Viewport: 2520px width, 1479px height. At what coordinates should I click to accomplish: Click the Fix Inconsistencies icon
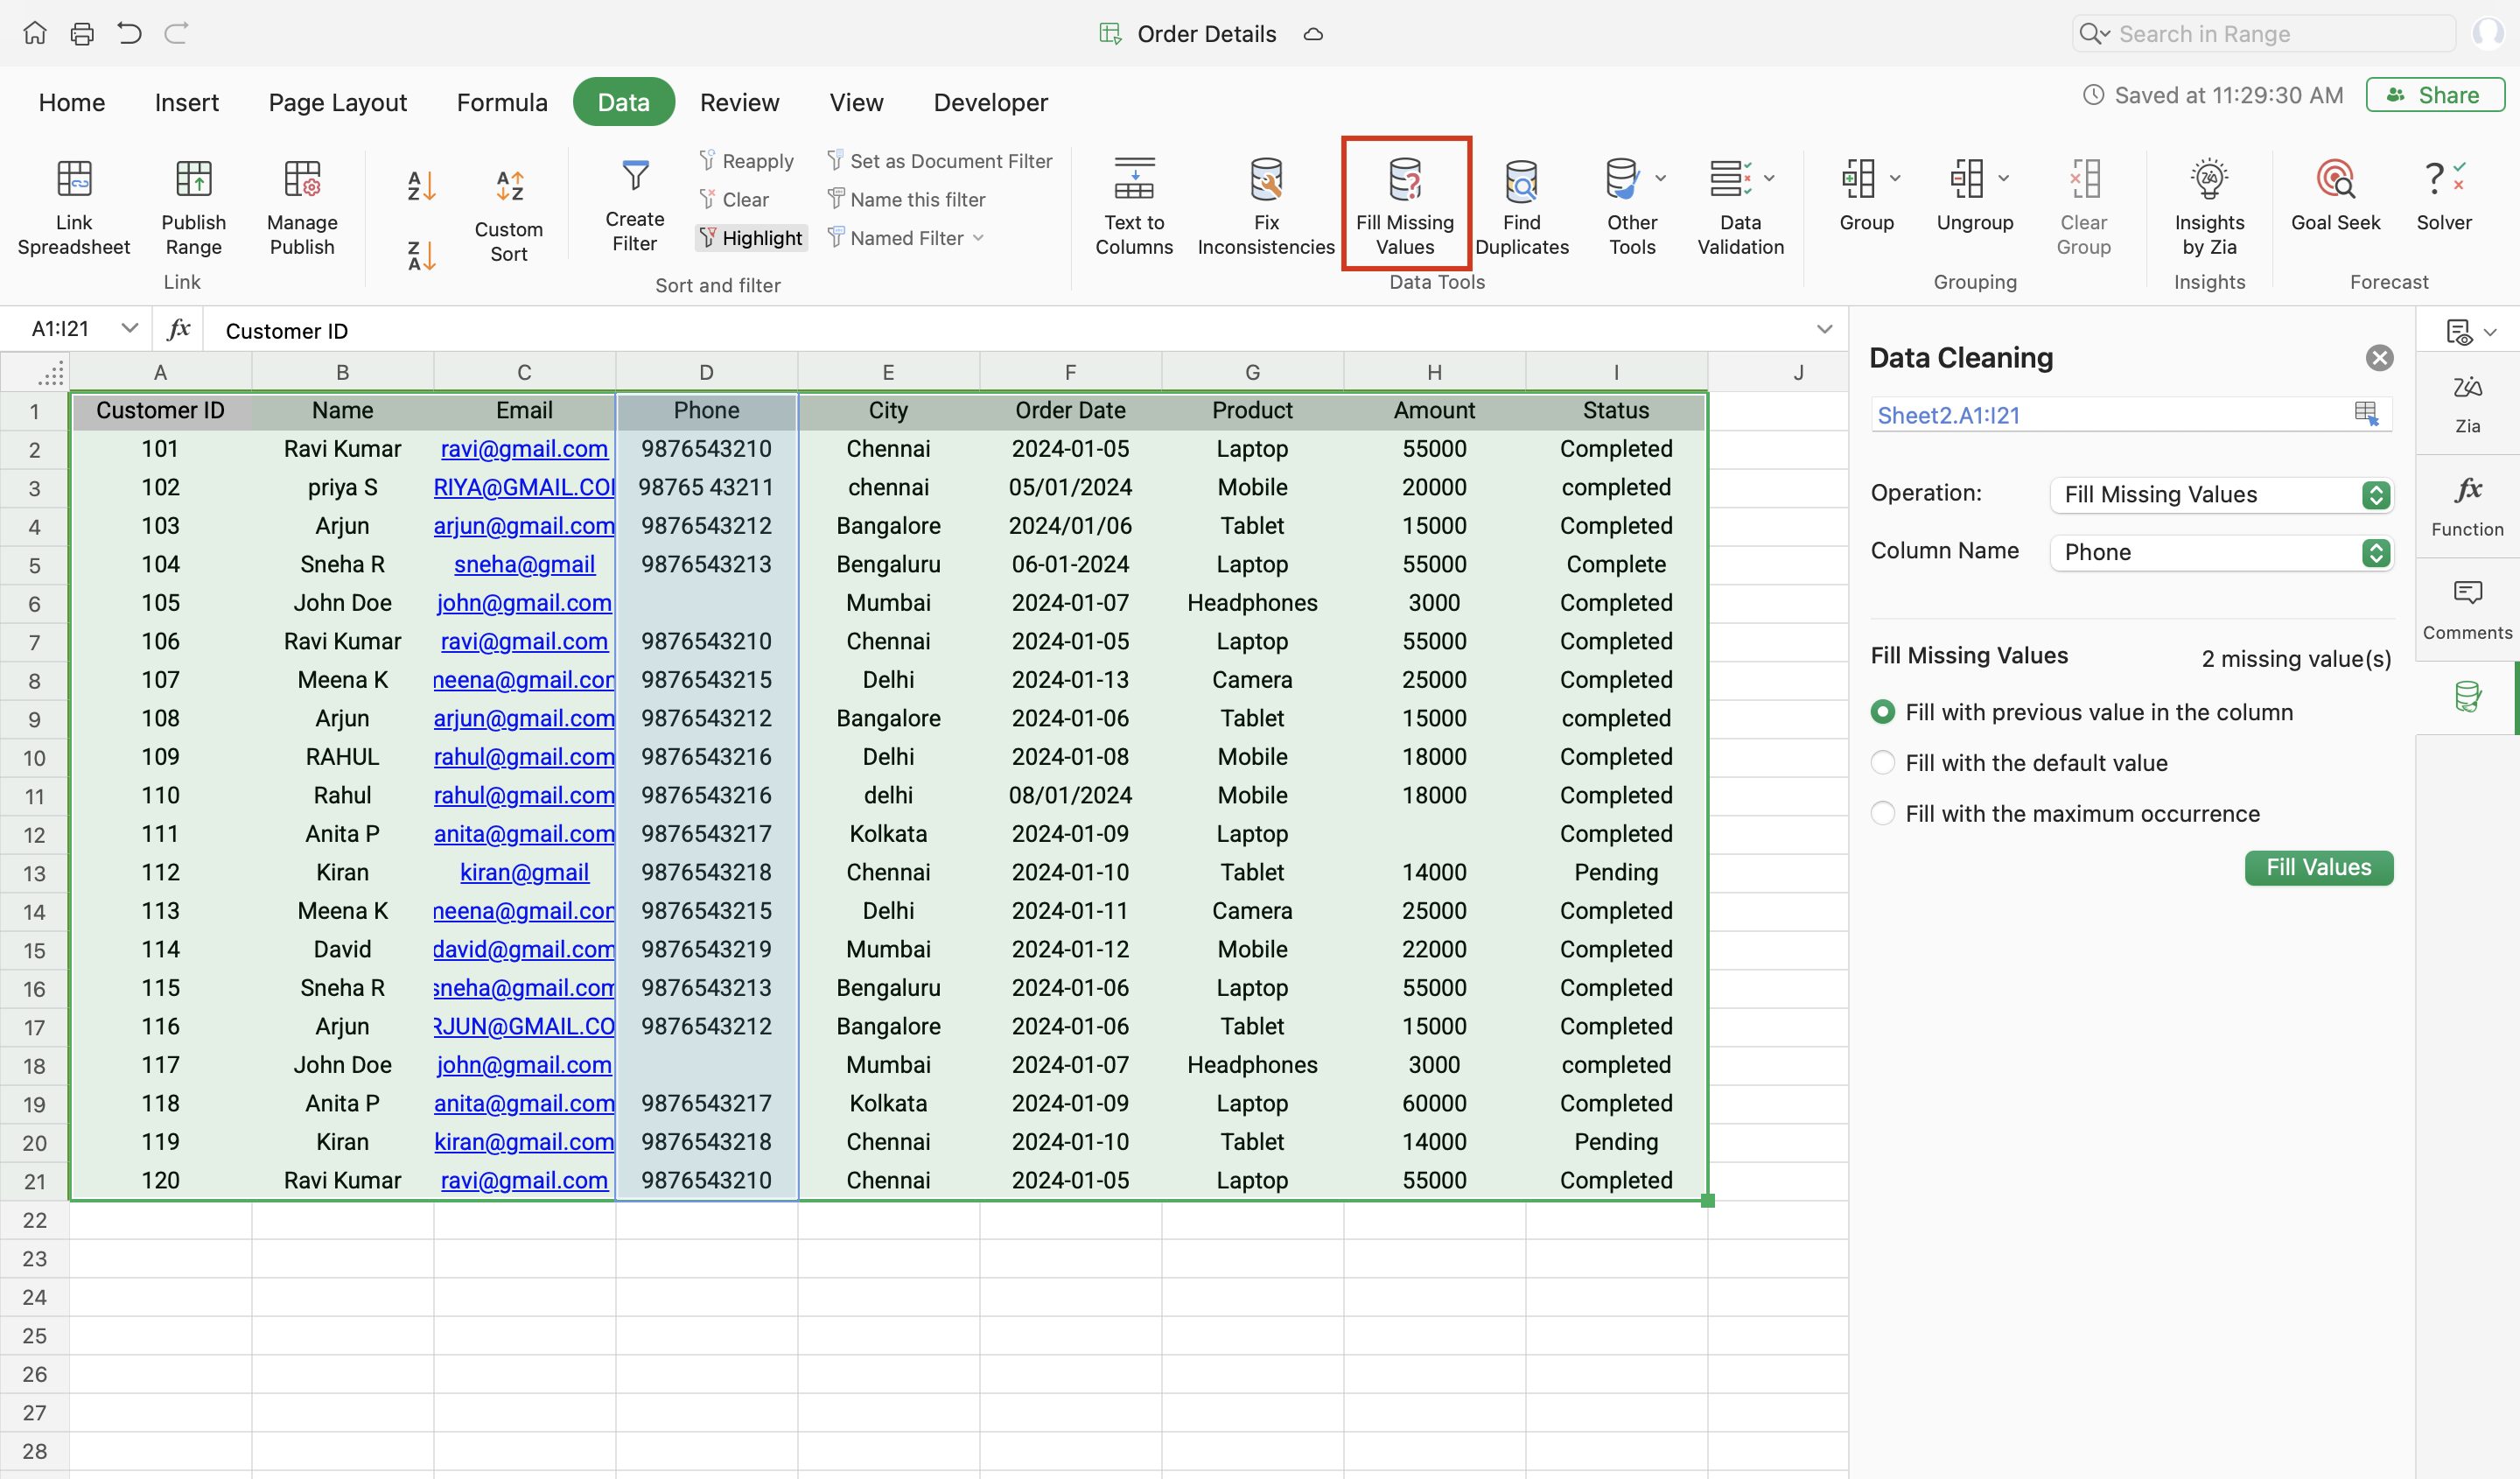1266,181
